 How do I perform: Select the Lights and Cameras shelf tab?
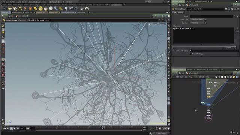pyautogui.click(x=117, y=5)
